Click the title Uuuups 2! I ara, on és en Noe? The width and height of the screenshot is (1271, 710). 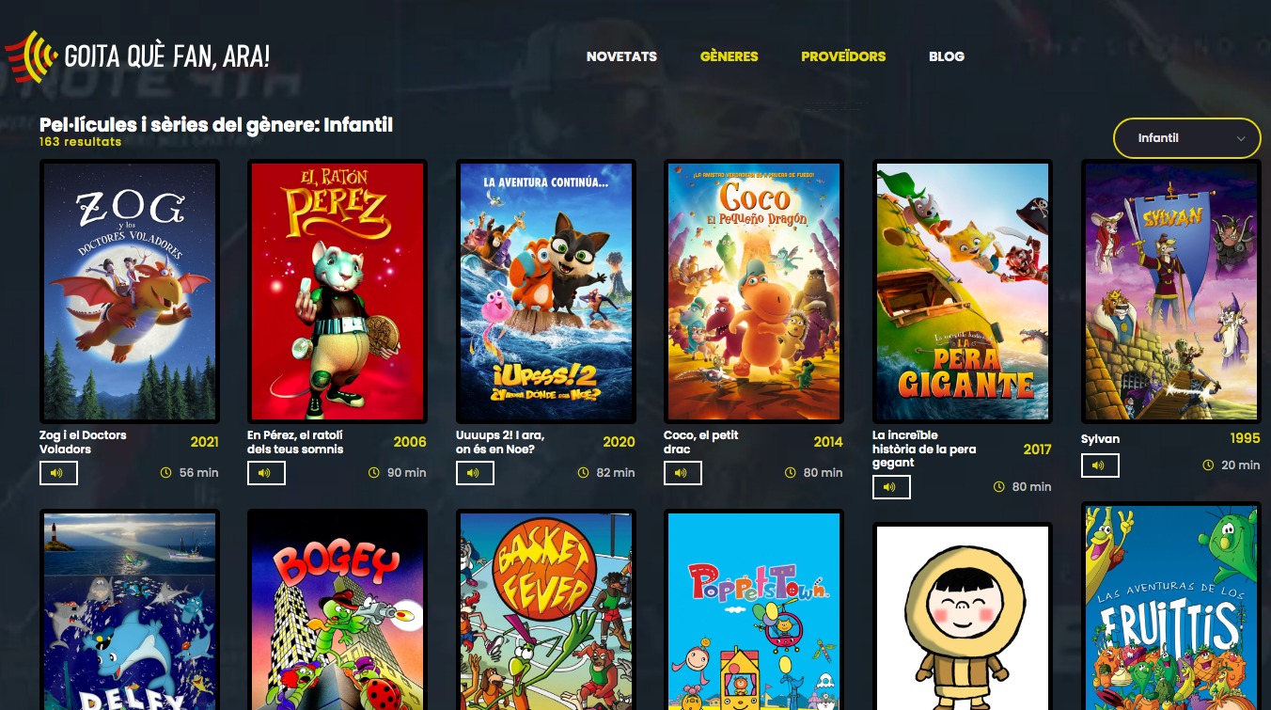click(500, 442)
